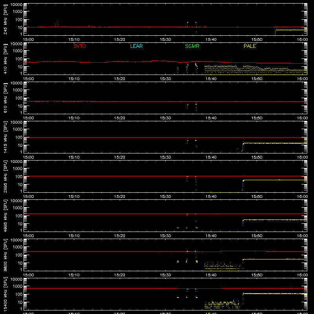Select the 15400 MHz [SFU] axis title

pyautogui.click(x=5, y=294)
